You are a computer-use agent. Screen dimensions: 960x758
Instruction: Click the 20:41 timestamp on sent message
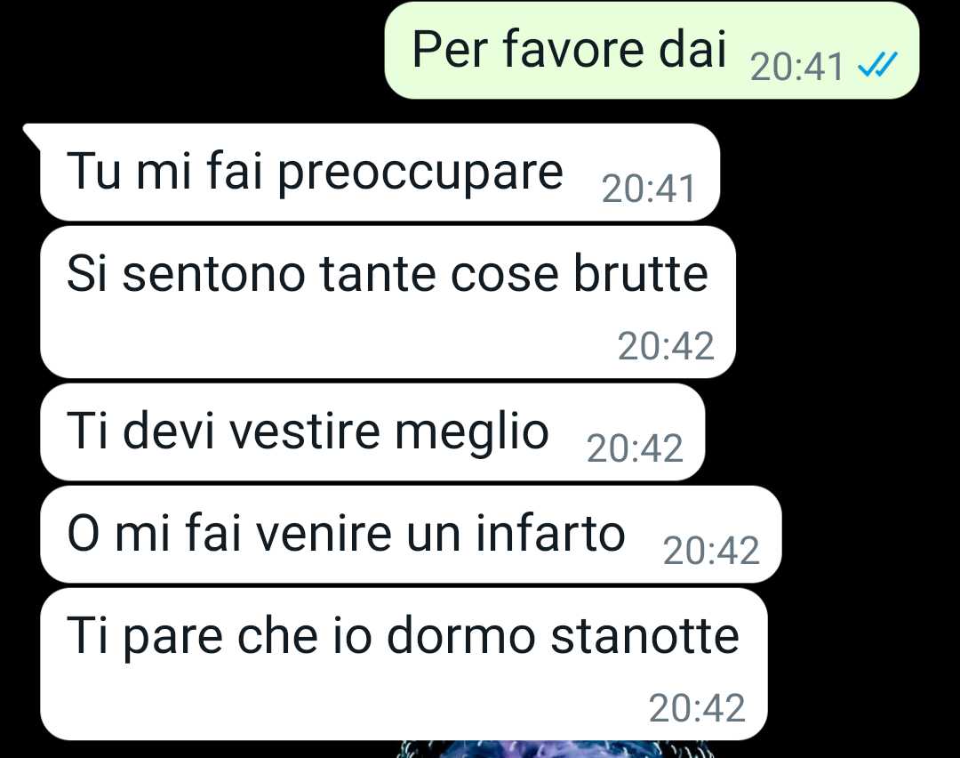point(796,66)
